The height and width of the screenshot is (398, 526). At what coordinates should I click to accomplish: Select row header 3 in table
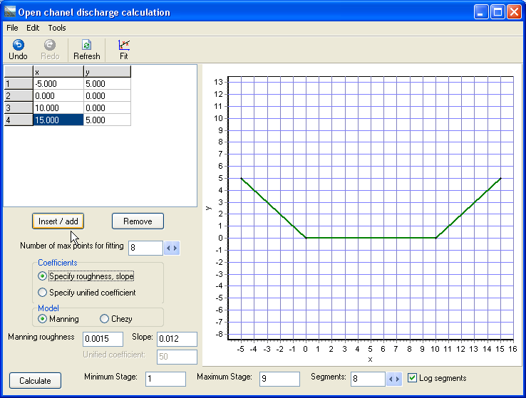point(19,108)
